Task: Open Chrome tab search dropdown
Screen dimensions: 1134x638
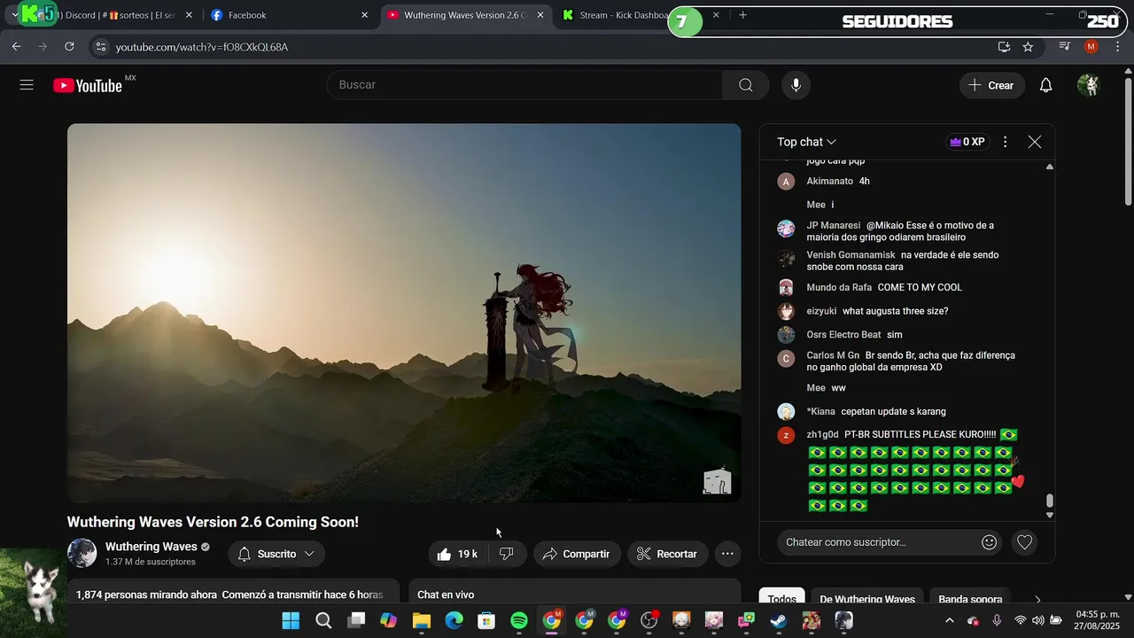Action: [15, 15]
